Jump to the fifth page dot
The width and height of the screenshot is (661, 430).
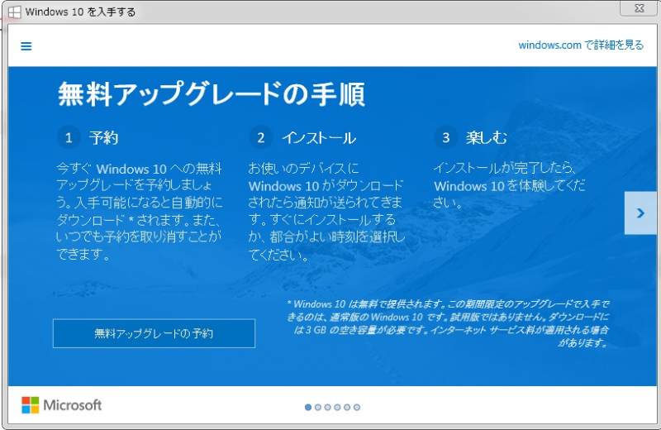click(348, 407)
